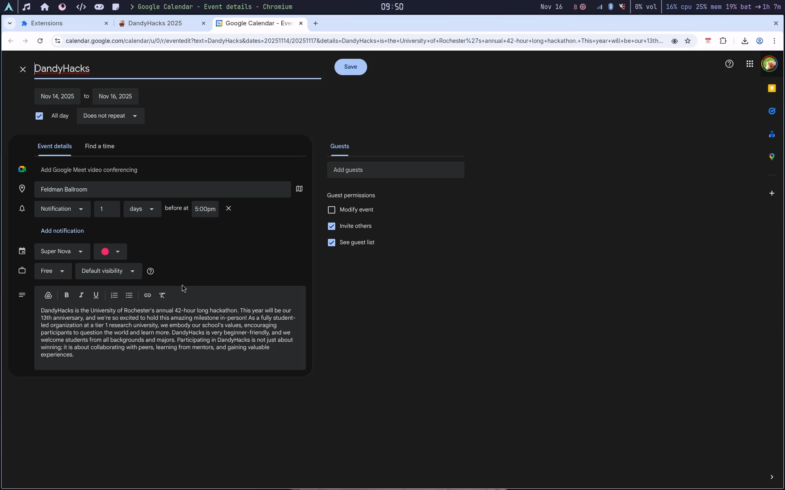Remove formatting with the clear-format icon

(162, 295)
